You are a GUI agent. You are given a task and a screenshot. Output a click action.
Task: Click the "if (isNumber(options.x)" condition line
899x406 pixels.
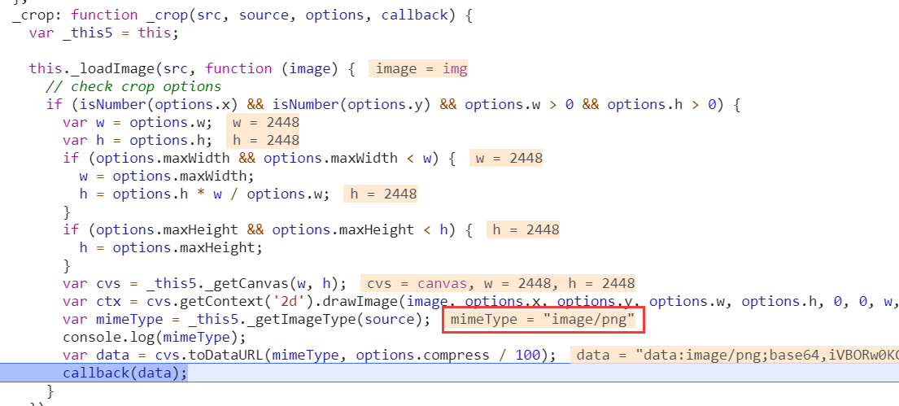click(x=393, y=105)
